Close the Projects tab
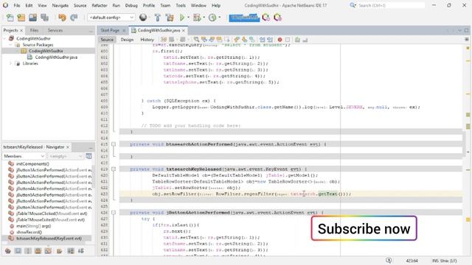 tap(21, 31)
